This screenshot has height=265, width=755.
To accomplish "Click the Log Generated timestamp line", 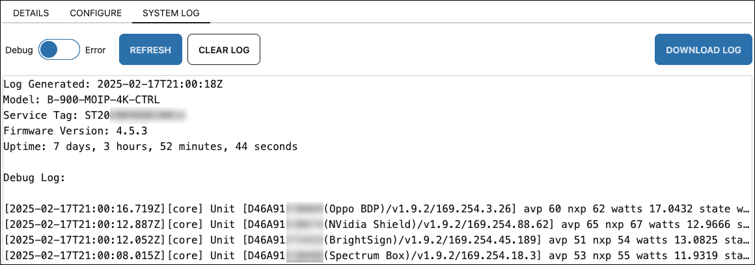I will point(113,84).
